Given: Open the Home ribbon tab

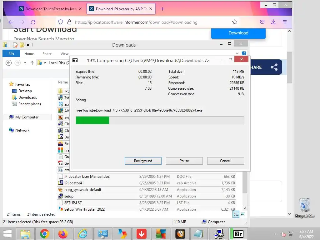Looking at the screenshot, I should [x=29, y=54].
